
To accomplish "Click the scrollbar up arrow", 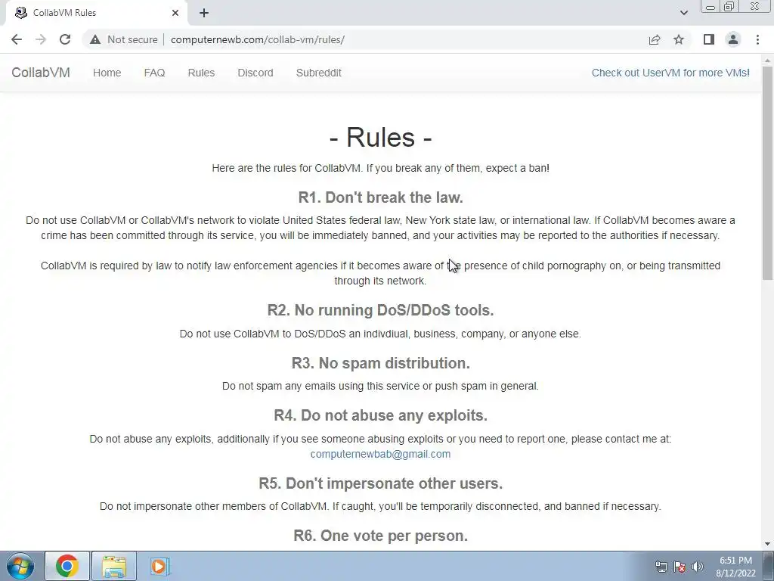I will pos(768,61).
